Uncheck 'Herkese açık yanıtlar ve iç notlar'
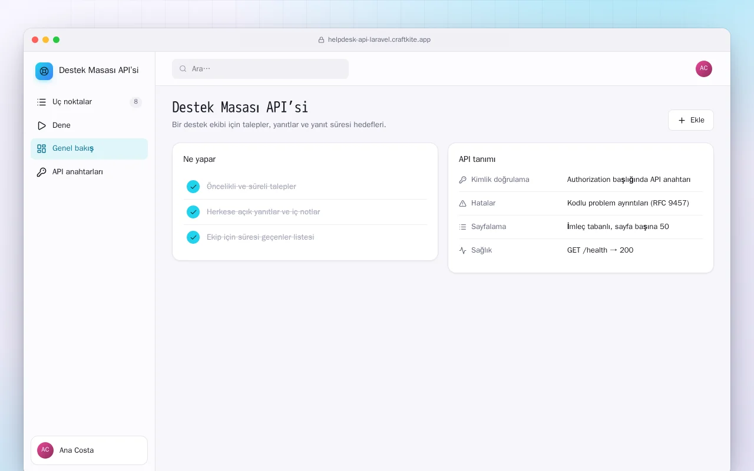The image size is (754, 471). (193, 212)
